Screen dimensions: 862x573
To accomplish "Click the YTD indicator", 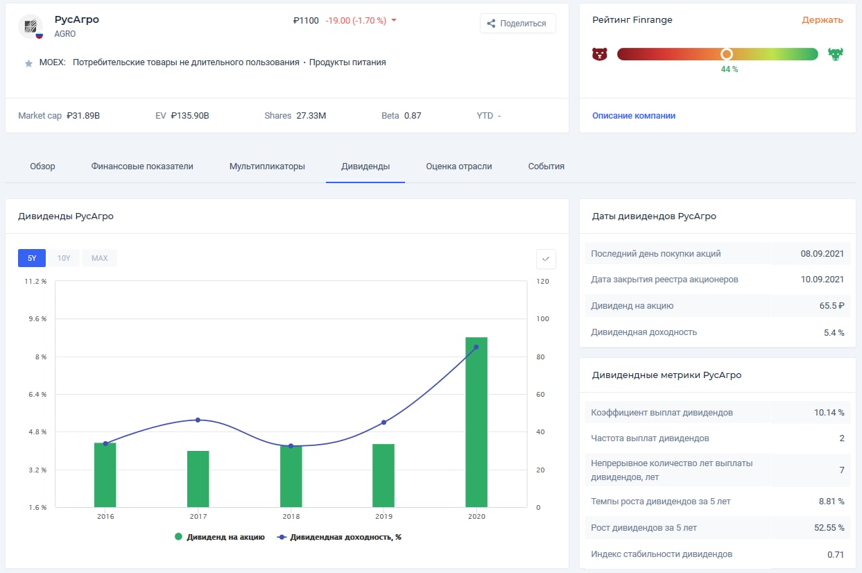I will pos(488,116).
